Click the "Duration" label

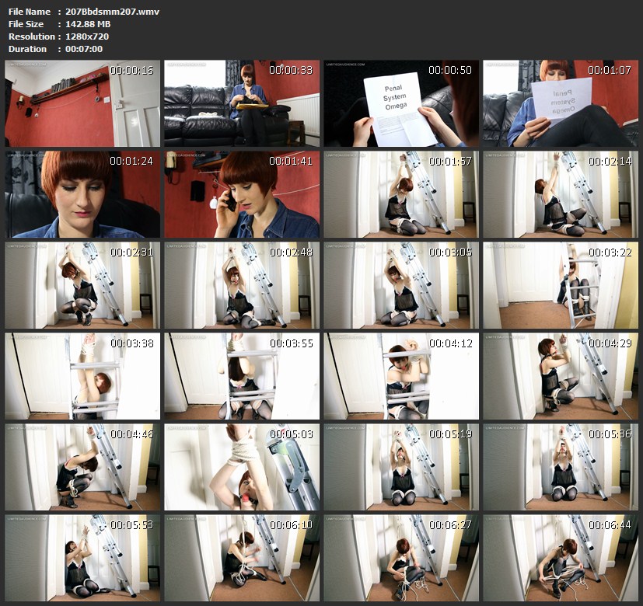click(x=27, y=49)
